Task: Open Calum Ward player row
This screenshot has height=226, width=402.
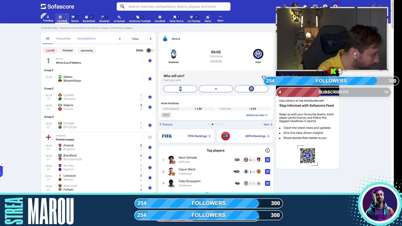Action: [x=216, y=171]
